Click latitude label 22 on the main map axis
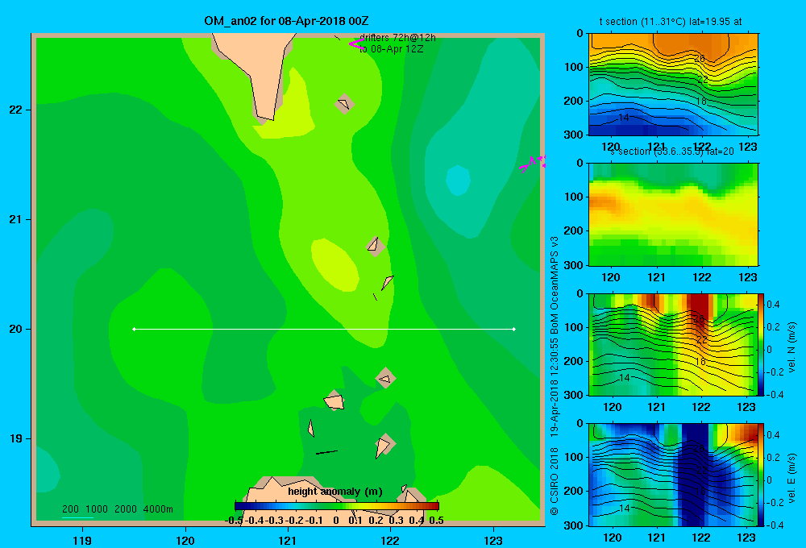Image resolution: width=806 pixels, height=548 pixels. point(16,110)
